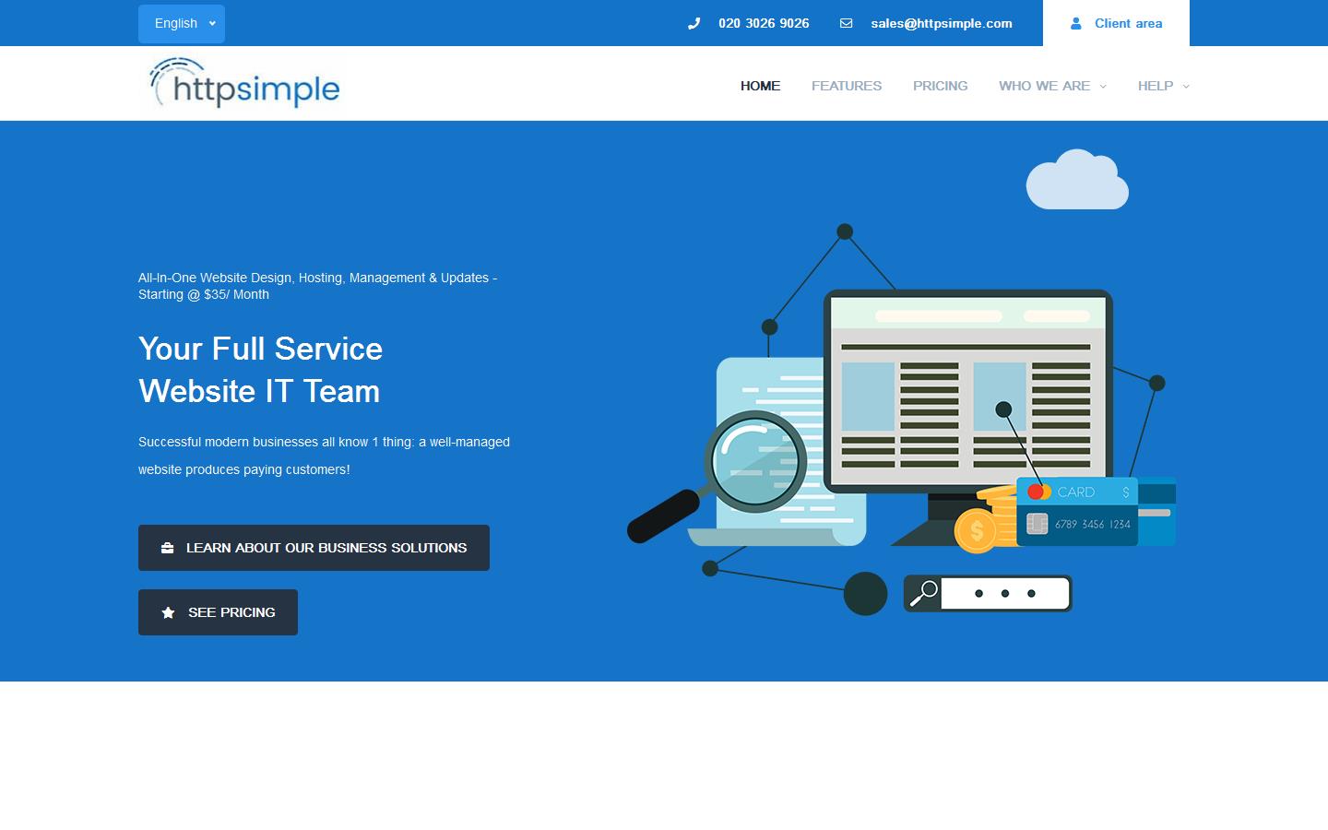Open the English language dropdown
Image resolution: width=1328 pixels, height=830 pixels.
tap(181, 23)
